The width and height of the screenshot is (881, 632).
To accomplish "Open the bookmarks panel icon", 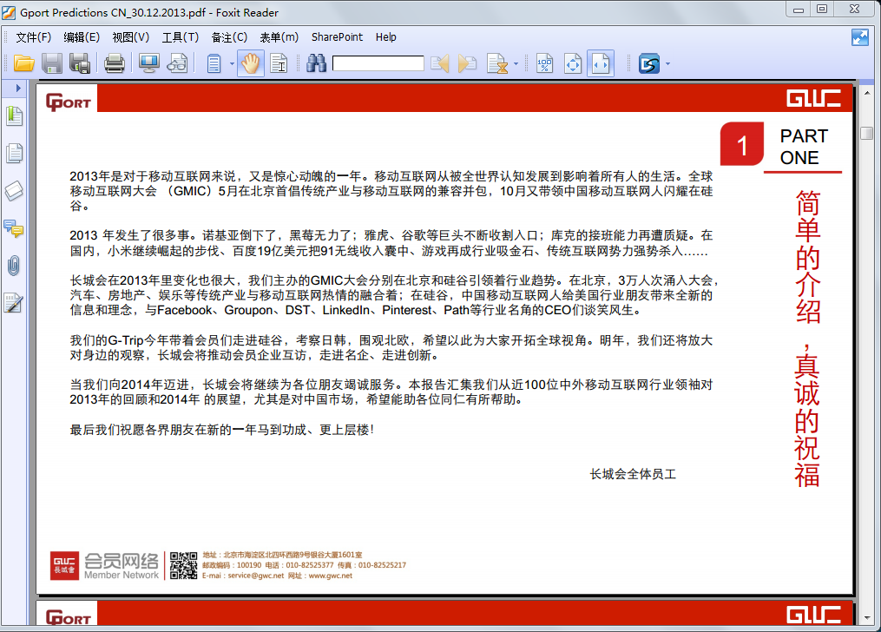I will click(14, 116).
